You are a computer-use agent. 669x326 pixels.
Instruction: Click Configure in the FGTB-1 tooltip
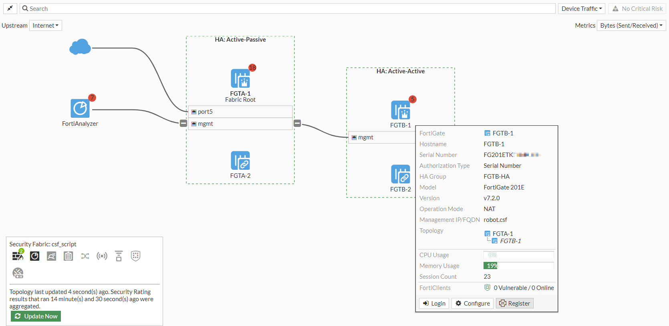click(472, 304)
